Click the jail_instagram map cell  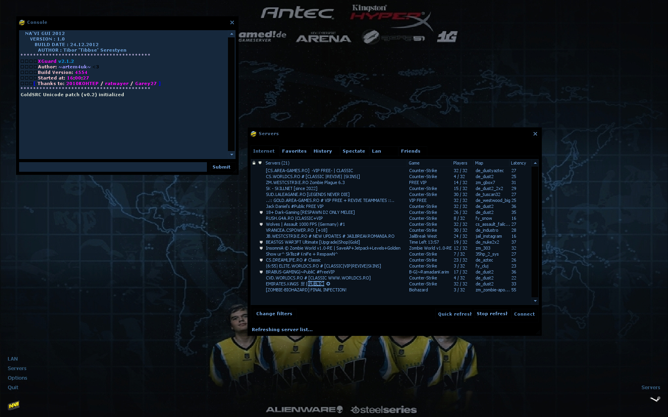click(x=489, y=236)
